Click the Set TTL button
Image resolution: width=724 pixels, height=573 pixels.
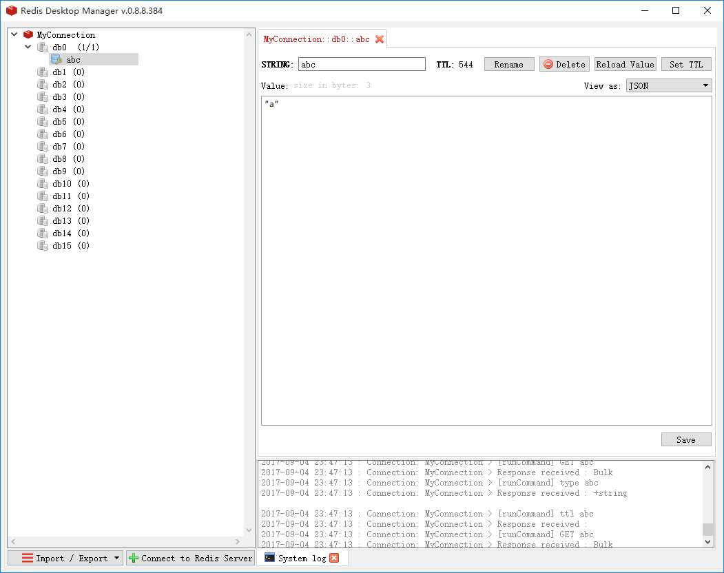point(686,65)
